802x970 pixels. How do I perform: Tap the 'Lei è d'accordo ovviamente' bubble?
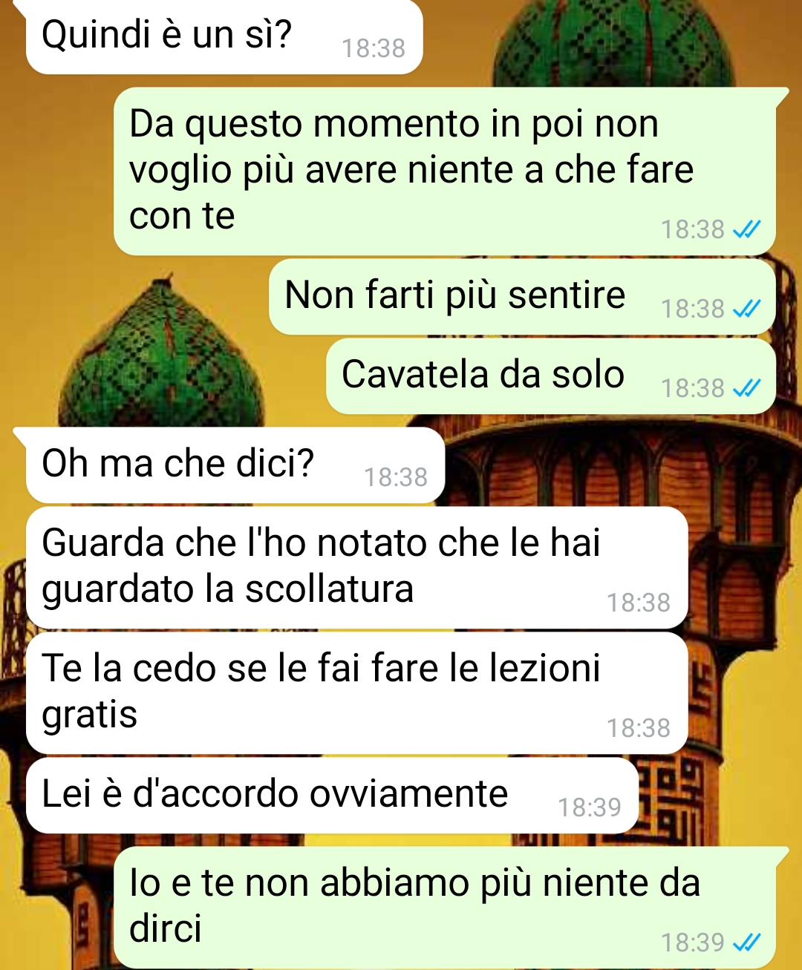(x=333, y=795)
